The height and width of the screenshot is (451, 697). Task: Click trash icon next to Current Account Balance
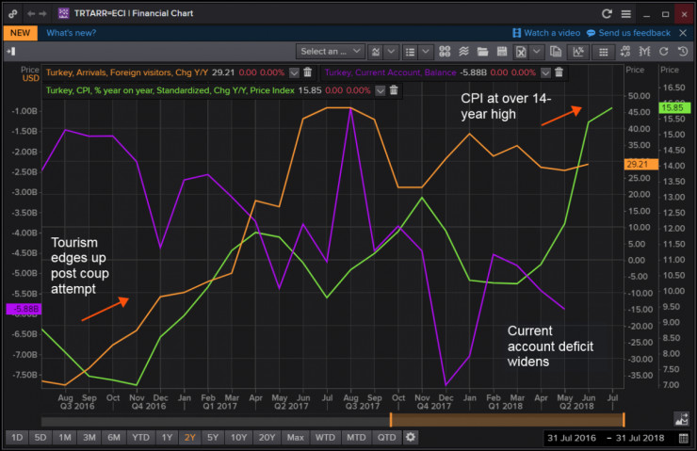pos(559,72)
